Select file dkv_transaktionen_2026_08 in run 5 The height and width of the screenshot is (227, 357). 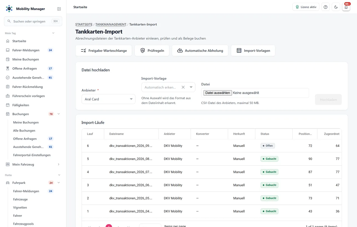[131, 159]
